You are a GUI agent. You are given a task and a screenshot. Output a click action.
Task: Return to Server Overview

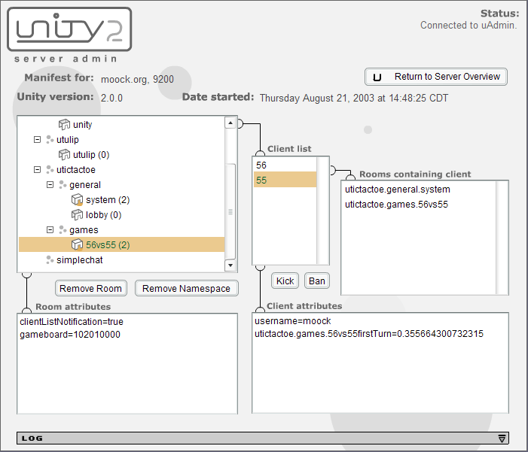click(x=436, y=77)
